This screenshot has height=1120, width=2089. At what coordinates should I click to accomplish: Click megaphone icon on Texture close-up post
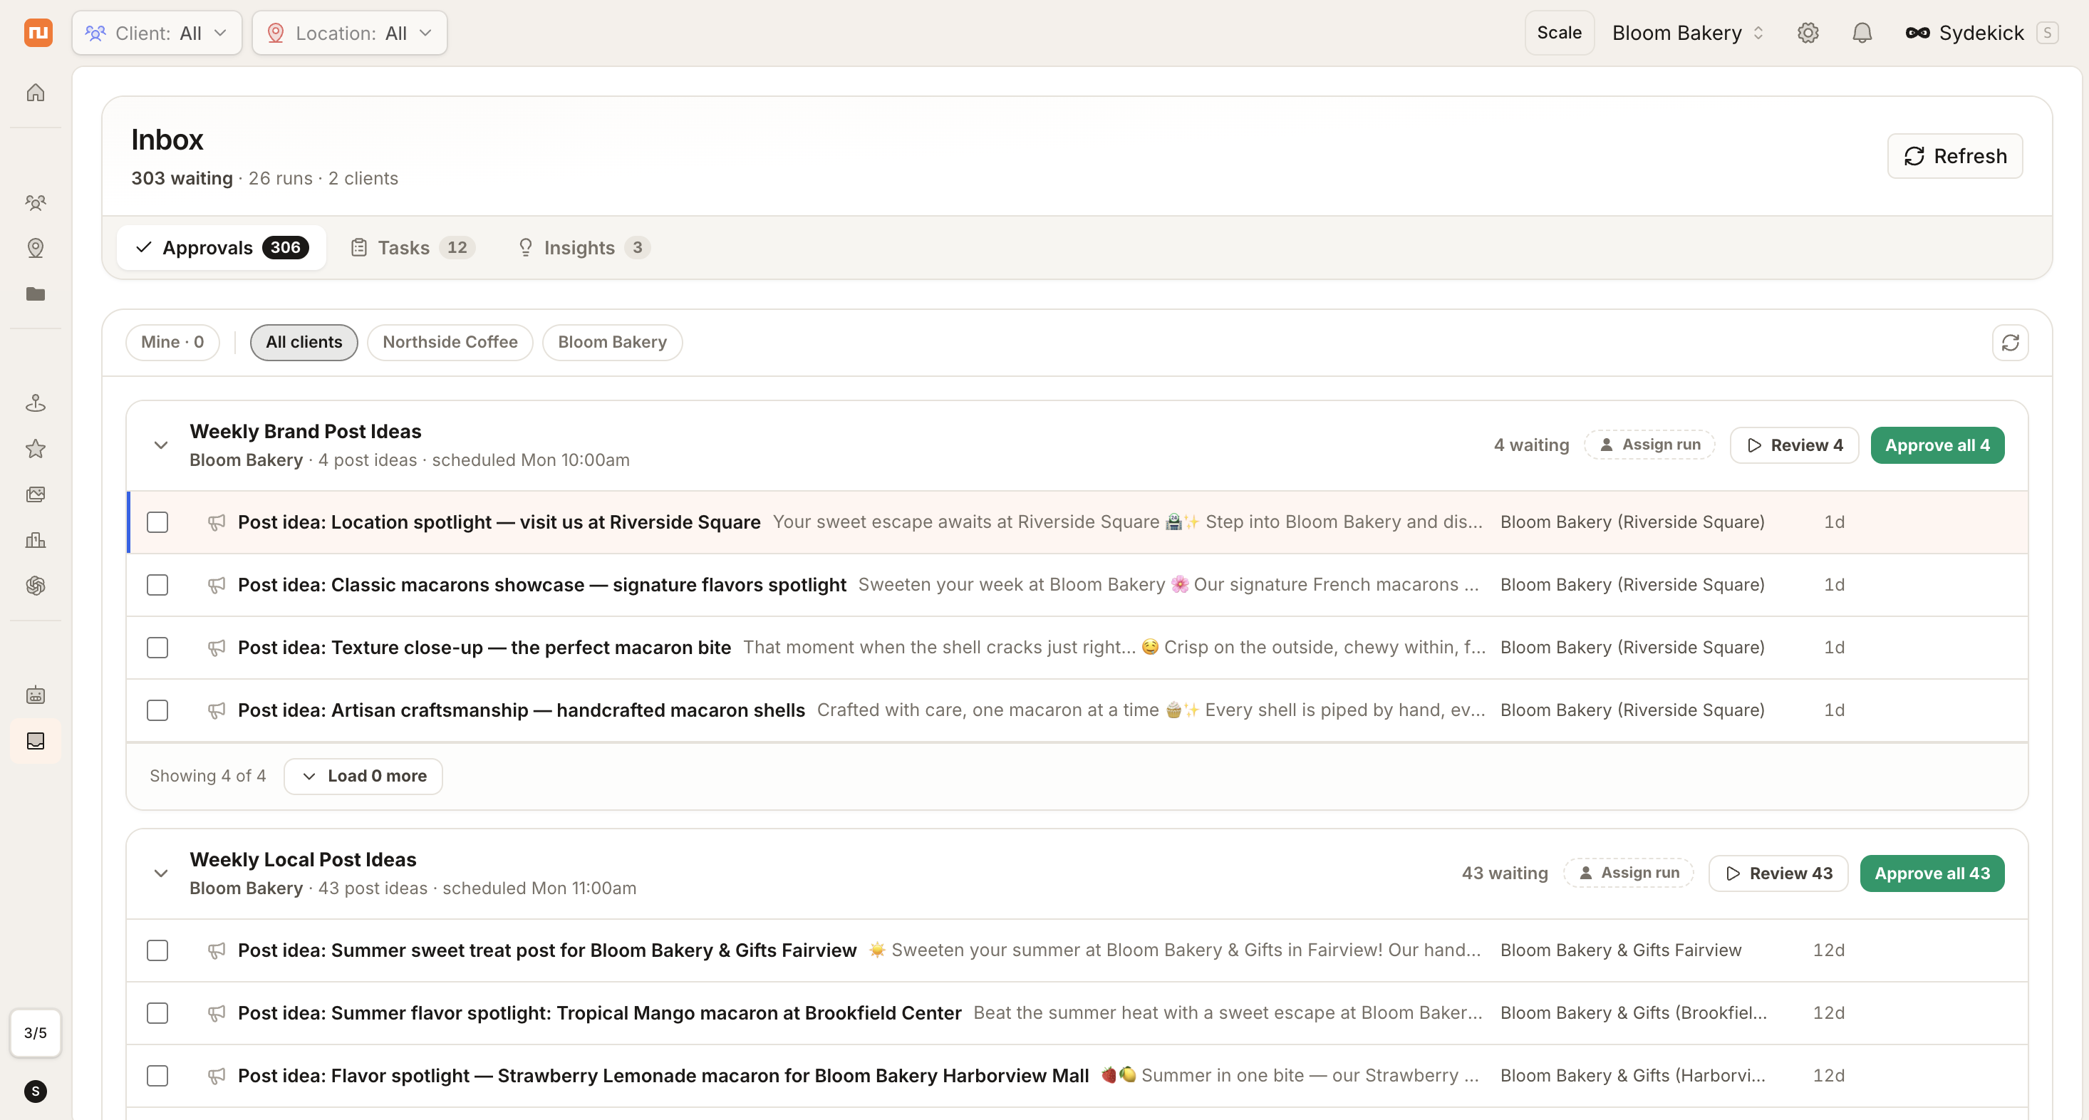[x=216, y=647]
